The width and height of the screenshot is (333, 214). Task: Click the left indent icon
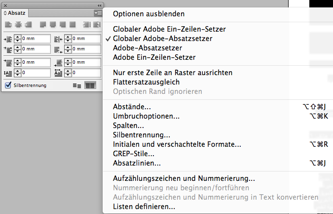click(x=8, y=39)
